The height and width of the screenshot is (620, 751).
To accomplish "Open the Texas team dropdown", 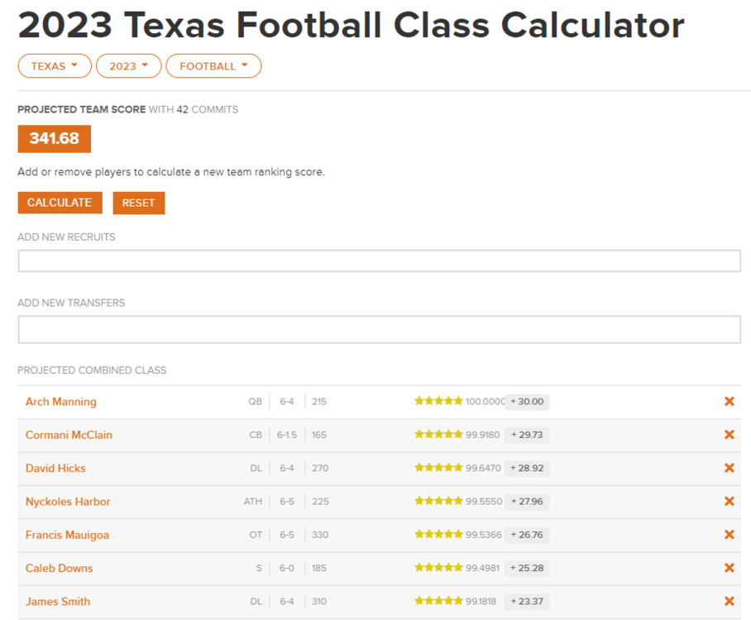I will click(55, 66).
